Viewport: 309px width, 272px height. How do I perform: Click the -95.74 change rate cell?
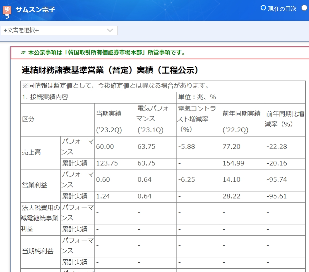tap(276, 180)
